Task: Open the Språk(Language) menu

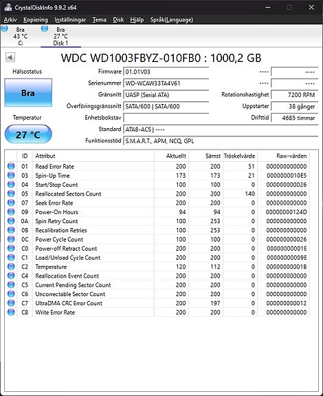Action: point(172,20)
